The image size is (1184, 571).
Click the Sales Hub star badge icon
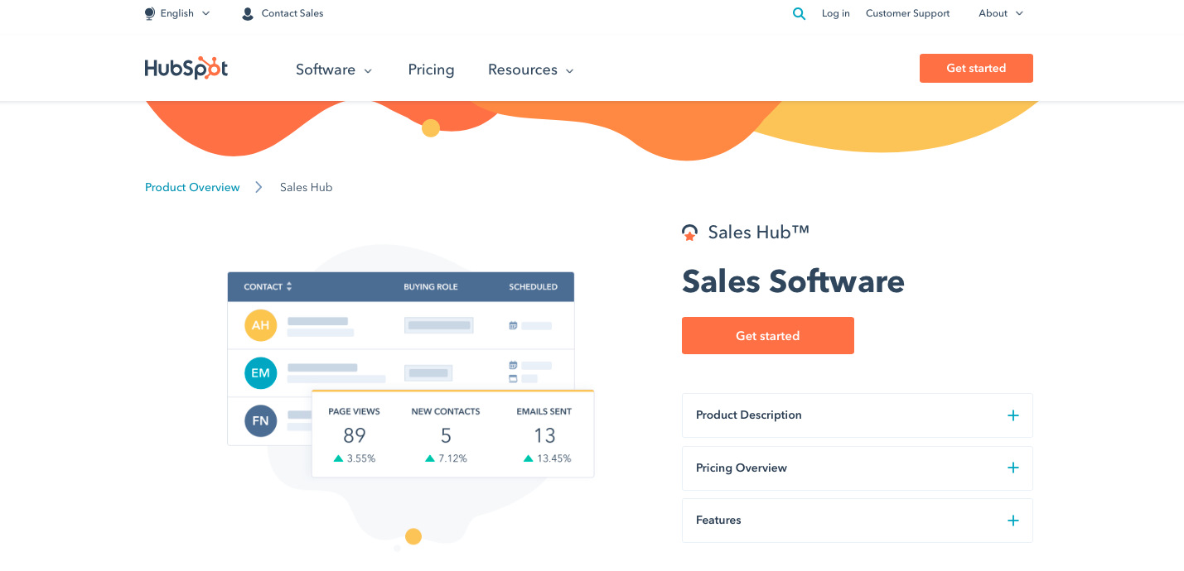coord(689,233)
